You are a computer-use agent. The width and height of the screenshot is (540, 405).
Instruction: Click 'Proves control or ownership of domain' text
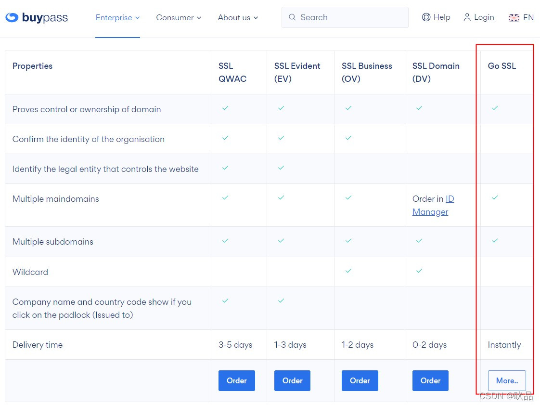(87, 109)
